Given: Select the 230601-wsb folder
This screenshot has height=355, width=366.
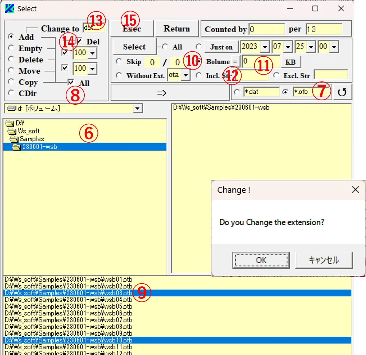Looking at the screenshot, I should click(85, 147).
